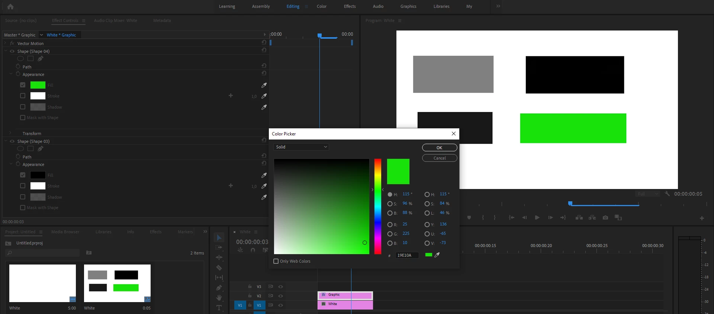Use eyedropper for Shape 04 Fill
714x314 pixels.
(264, 85)
